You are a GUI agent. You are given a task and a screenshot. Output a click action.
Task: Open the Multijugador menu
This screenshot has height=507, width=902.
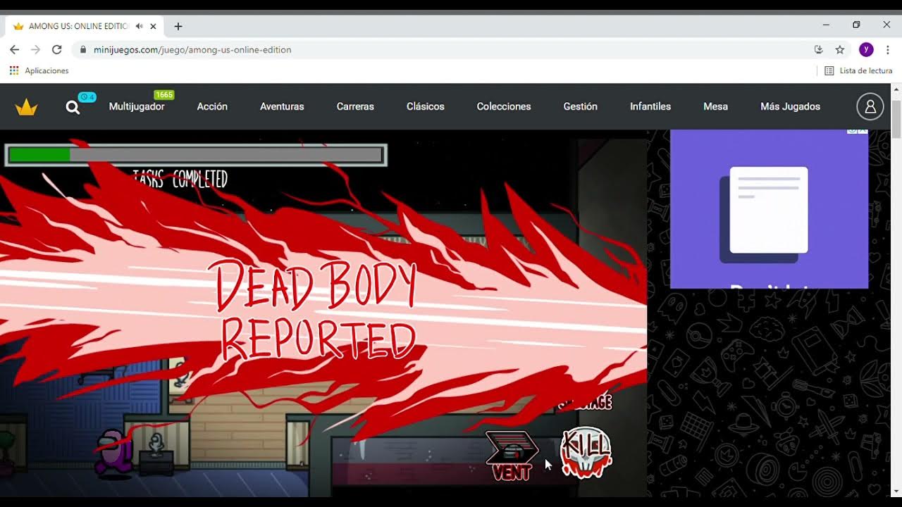click(137, 107)
